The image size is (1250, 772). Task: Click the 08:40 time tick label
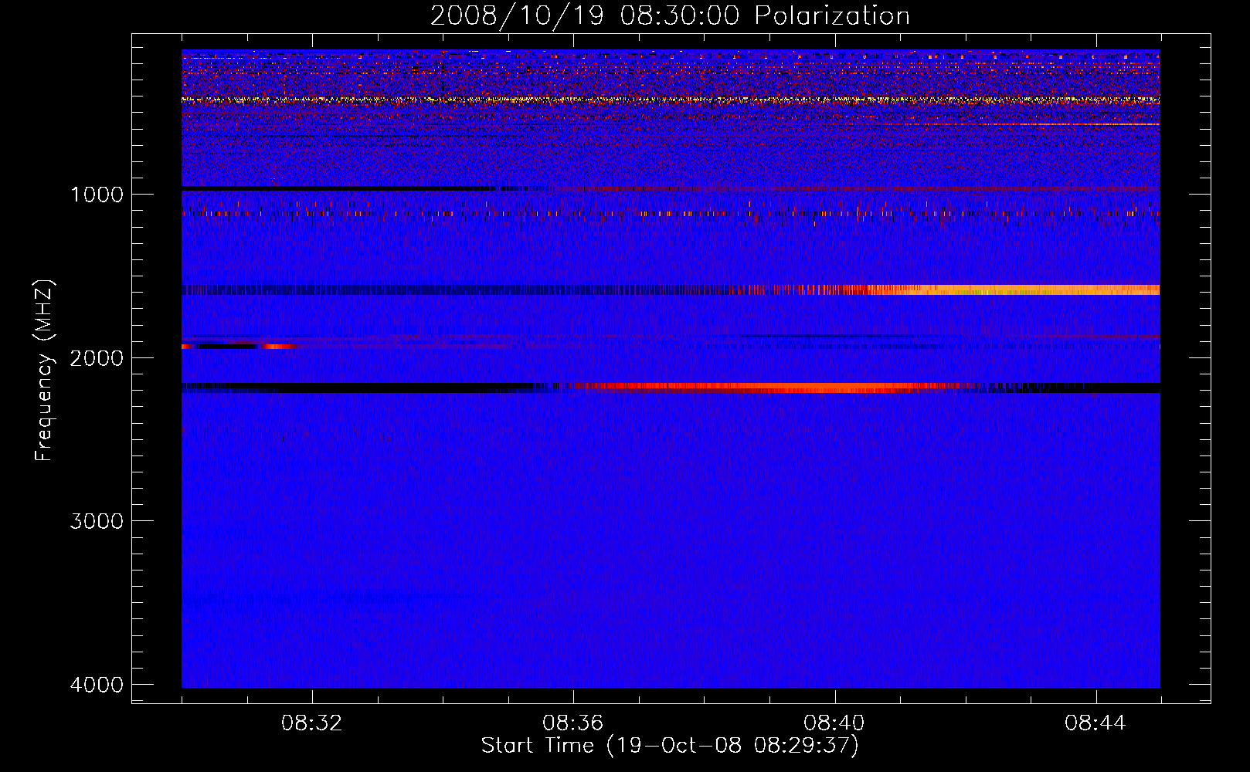(834, 723)
